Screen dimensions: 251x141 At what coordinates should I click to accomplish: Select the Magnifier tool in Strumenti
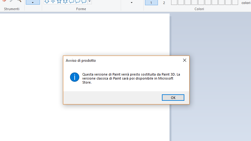coord(19,1)
